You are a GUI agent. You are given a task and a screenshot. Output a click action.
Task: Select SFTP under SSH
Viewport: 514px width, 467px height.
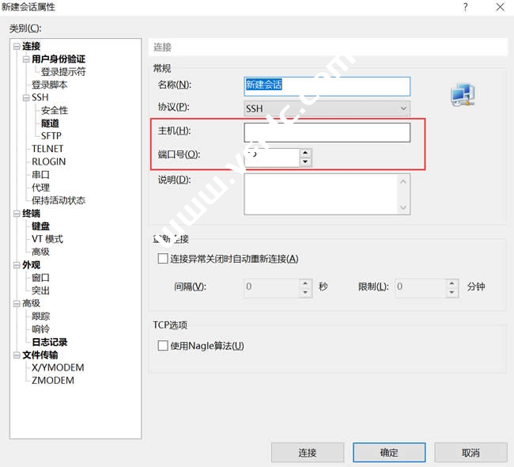pyautogui.click(x=51, y=136)
